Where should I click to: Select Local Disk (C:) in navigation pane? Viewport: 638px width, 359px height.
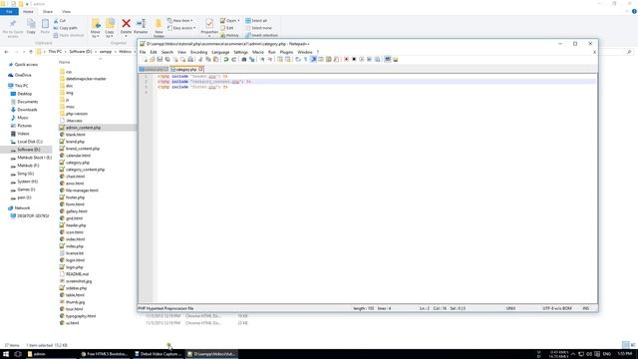tap(30, 142)
